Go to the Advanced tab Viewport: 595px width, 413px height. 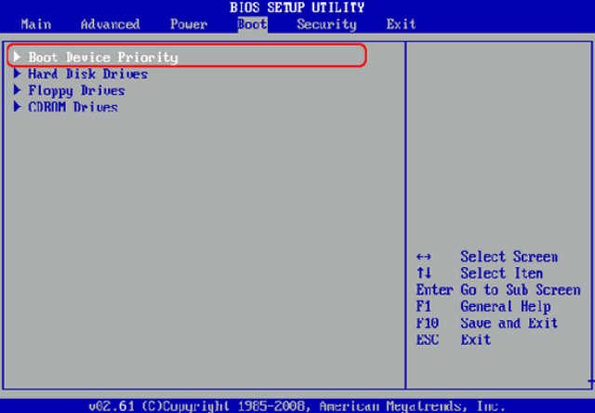pyautogui.click(x=110, y=24)
